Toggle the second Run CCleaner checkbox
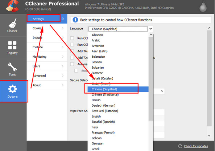Viewport: 215px width, 151px height. [x=72, y=45]
